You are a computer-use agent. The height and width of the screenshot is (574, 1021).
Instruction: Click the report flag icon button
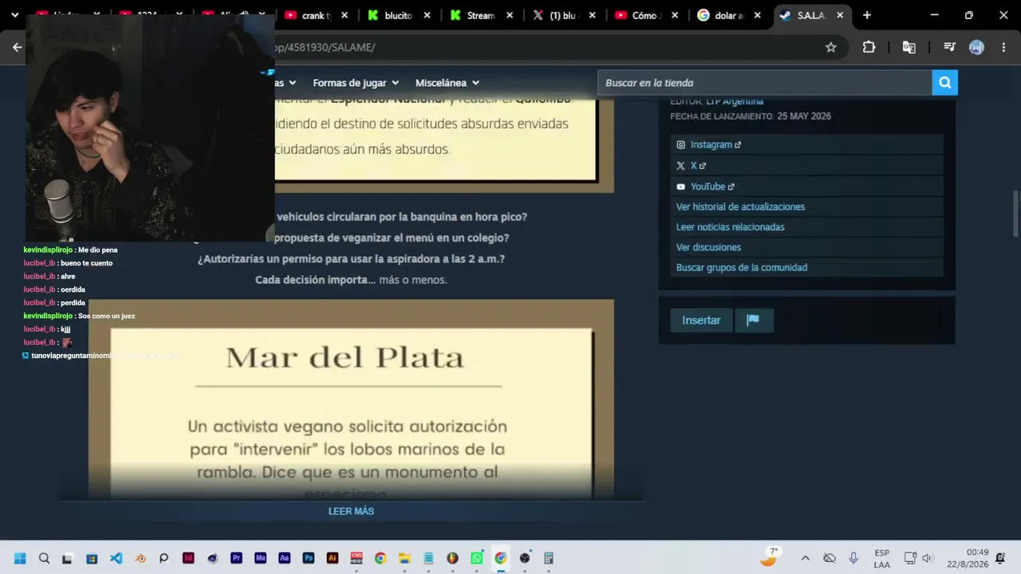pos(752,320)
